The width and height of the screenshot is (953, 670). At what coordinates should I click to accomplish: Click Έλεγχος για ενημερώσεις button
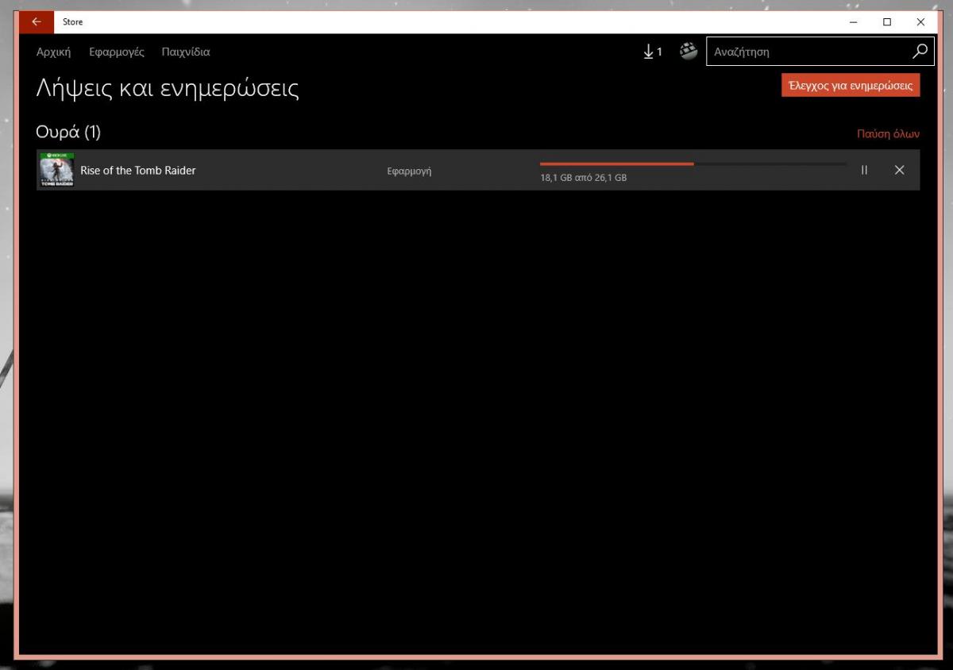coord(851,86)
